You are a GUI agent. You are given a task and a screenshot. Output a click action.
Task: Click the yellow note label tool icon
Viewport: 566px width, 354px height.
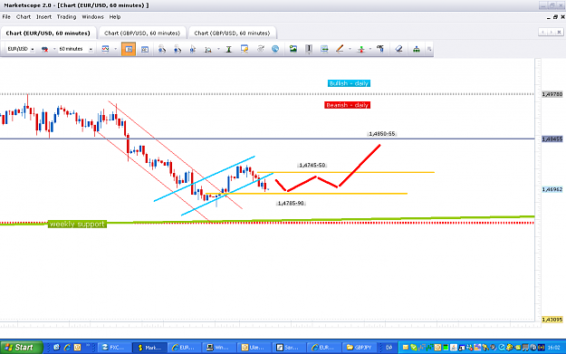point(245,49)
